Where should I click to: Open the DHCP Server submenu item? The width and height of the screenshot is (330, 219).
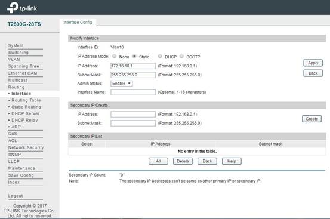[x=26, y=113]
